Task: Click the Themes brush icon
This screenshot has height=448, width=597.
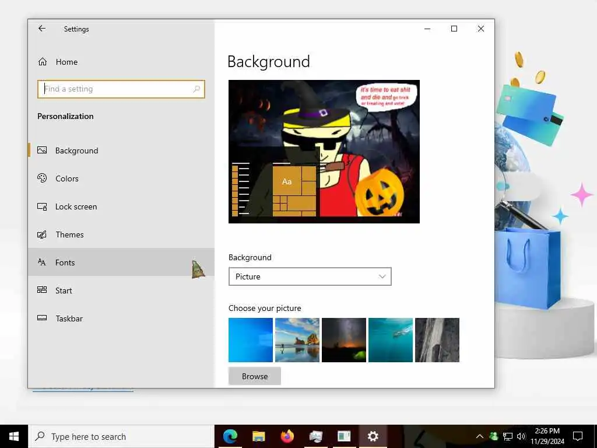Action: 42,235
